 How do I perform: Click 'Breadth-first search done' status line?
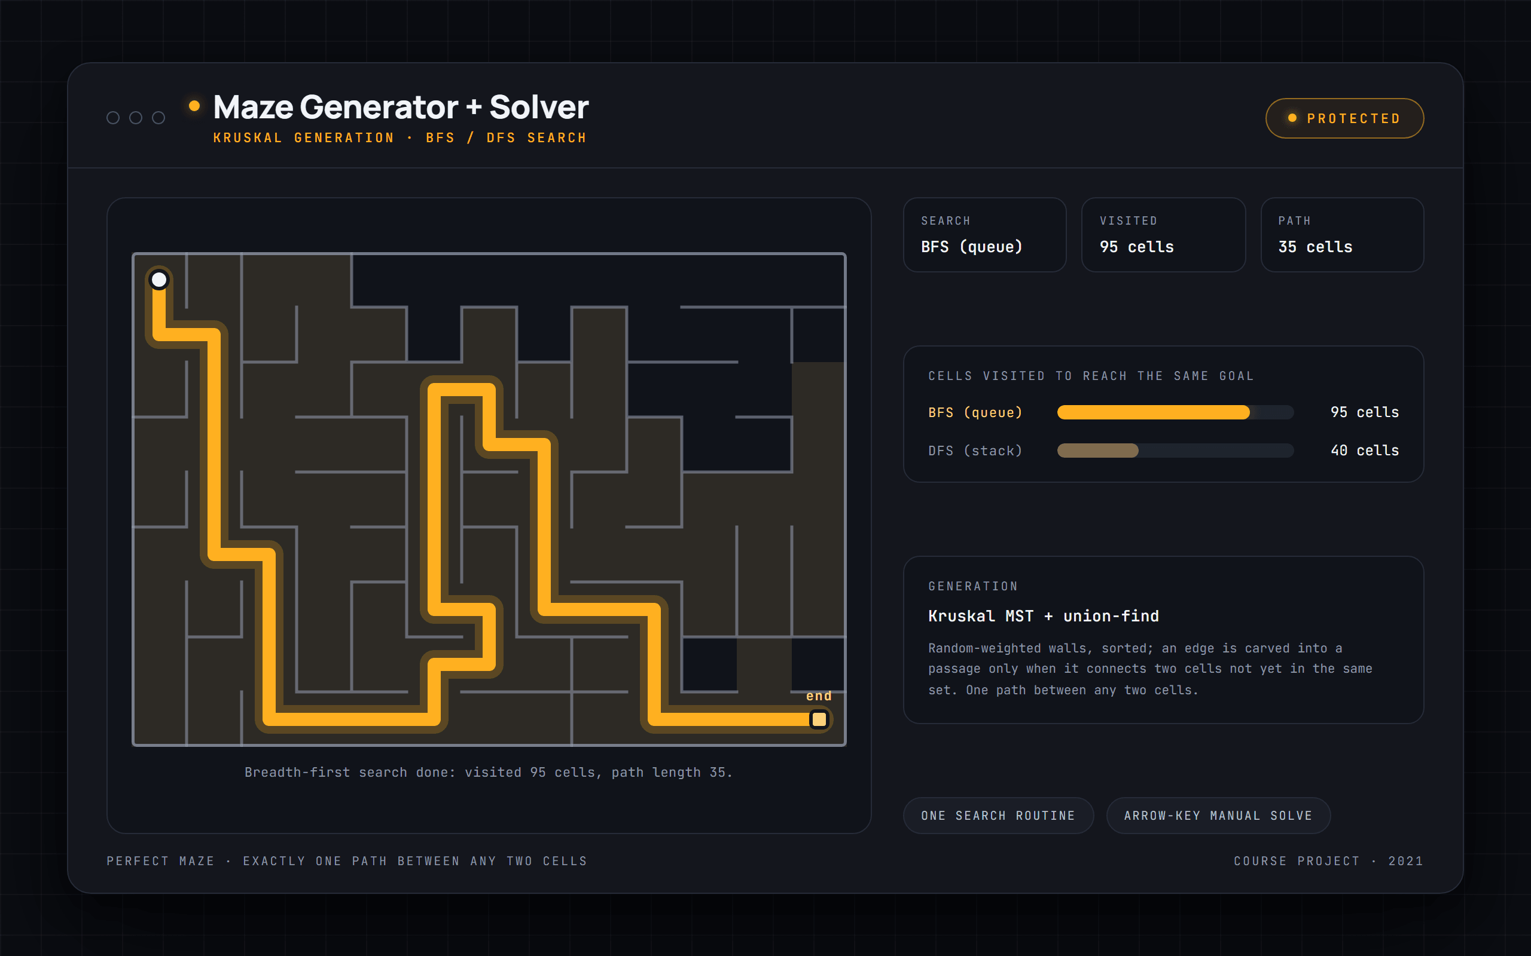[x=489, y=772]
